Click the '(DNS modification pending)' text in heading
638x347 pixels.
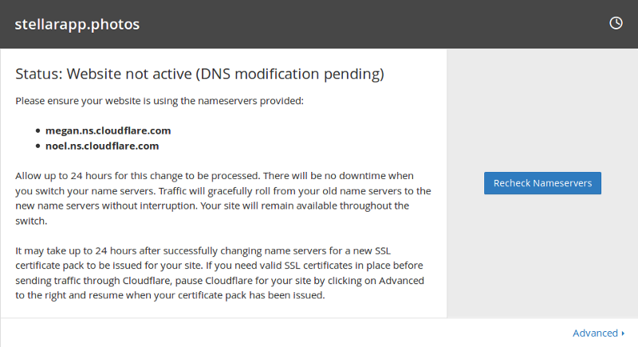[x=289, y=74]
